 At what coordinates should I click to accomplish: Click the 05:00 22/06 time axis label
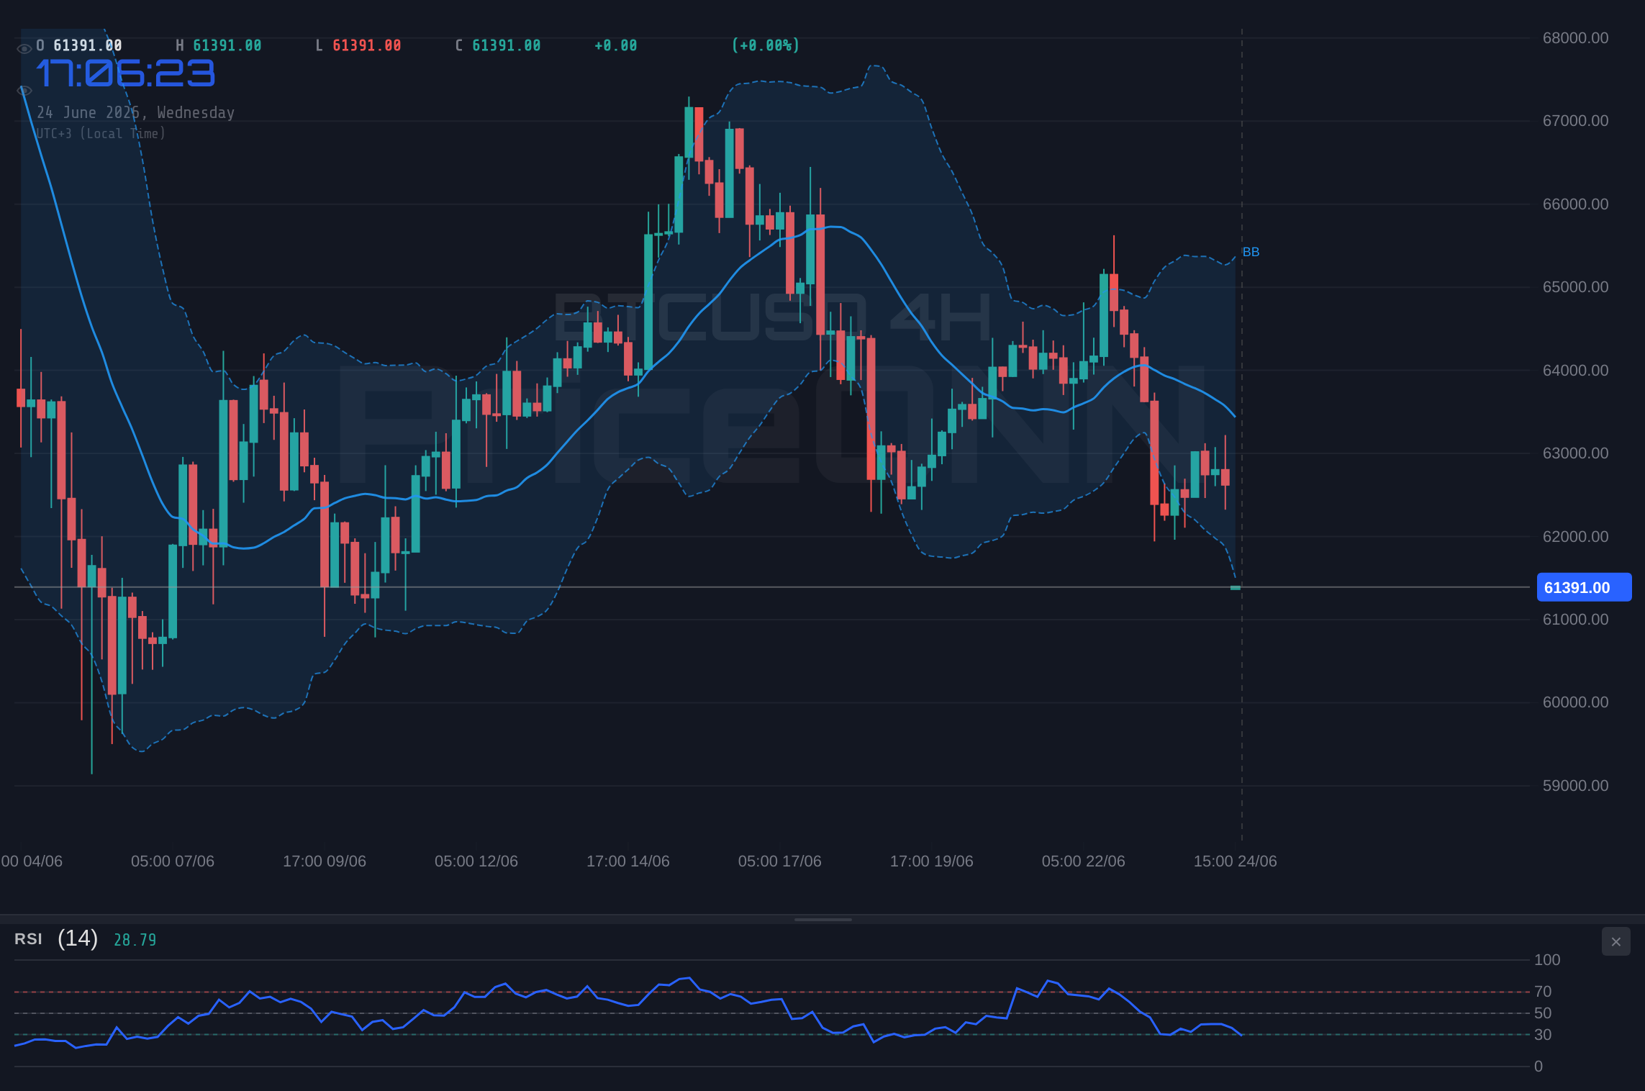pyautogui.click(x=1084, y=861)
